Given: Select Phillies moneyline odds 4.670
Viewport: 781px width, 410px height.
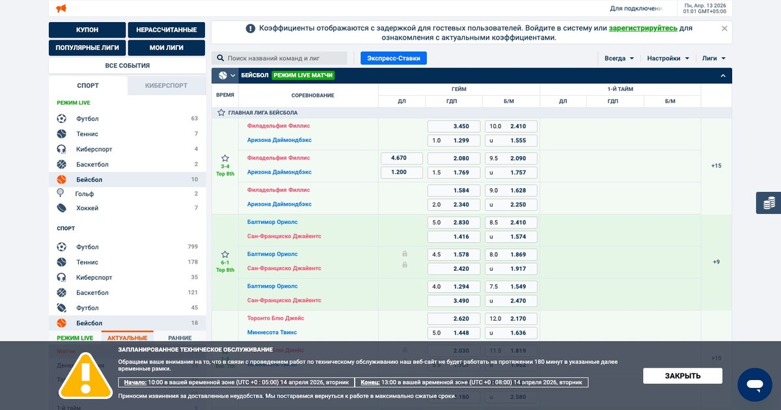Looking at the screenshot, I should (x=402, y=158).
